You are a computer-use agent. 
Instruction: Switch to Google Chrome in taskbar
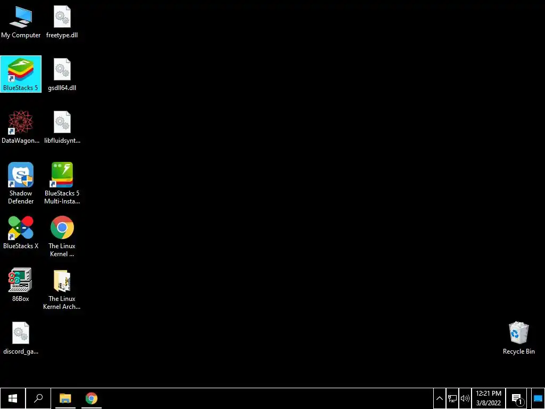92,398
